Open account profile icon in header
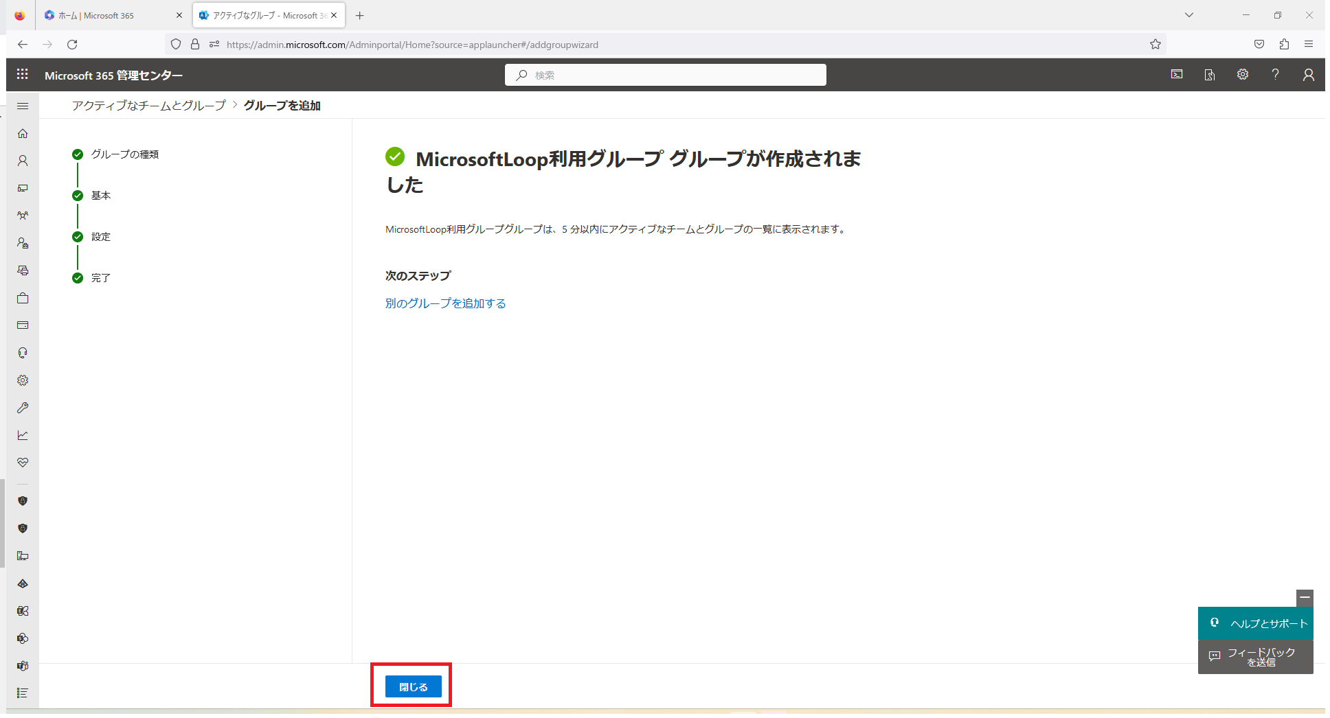The image size is (1330, 718). pyautogui.click(x=1309, y=74)
